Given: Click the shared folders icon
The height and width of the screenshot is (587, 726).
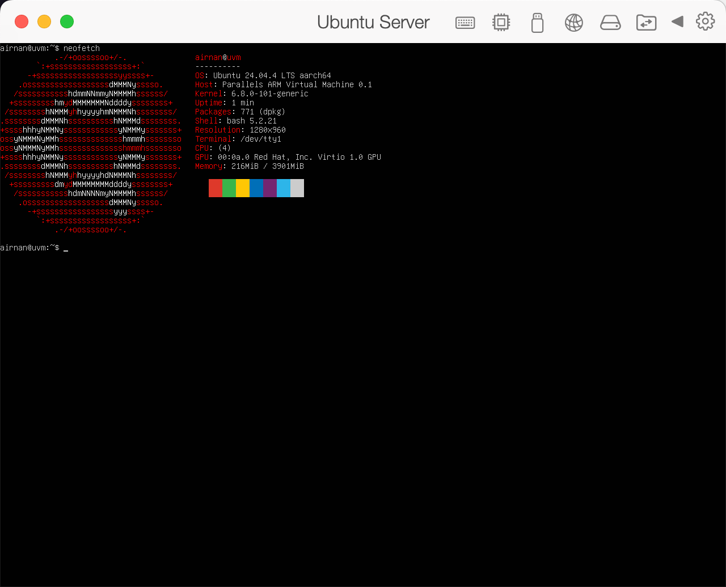Looking at the screenshot, I should click(646, 22).
